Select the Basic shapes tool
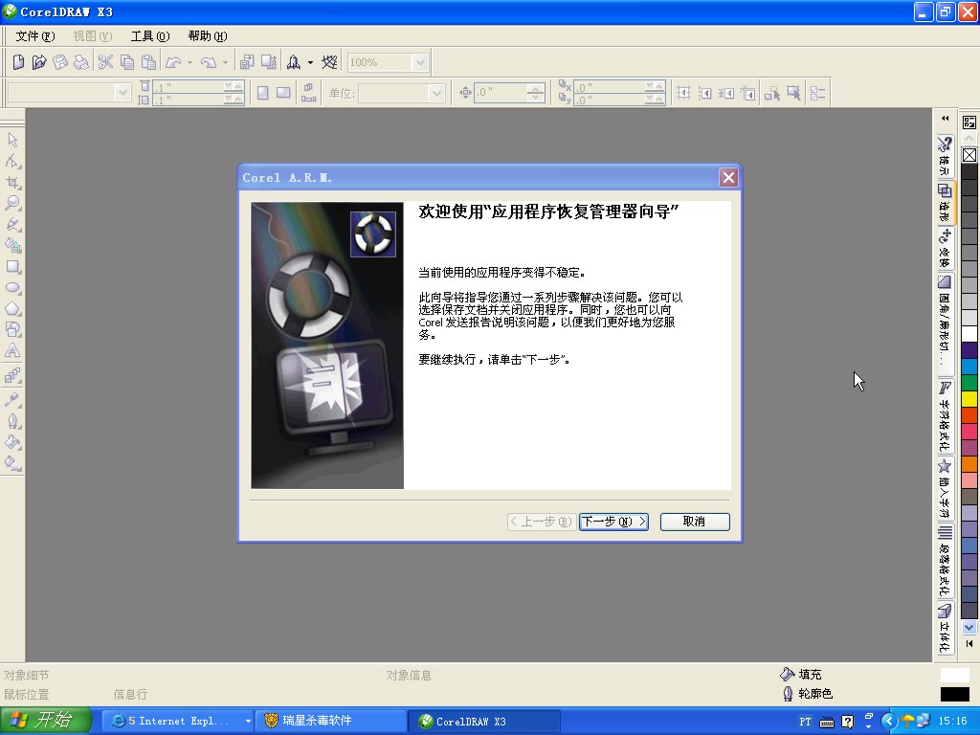 (12, 330)
